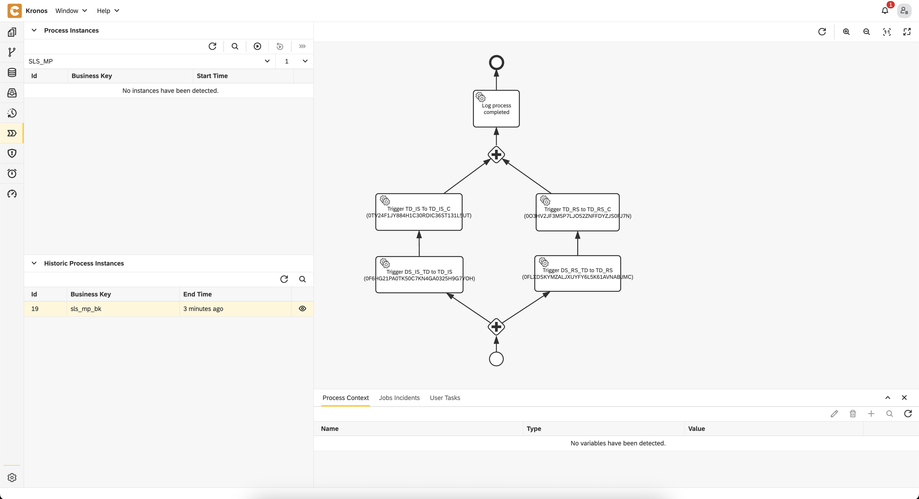
Task: Open the inbox tray icon in the sidebar
Action: [12, 93]
